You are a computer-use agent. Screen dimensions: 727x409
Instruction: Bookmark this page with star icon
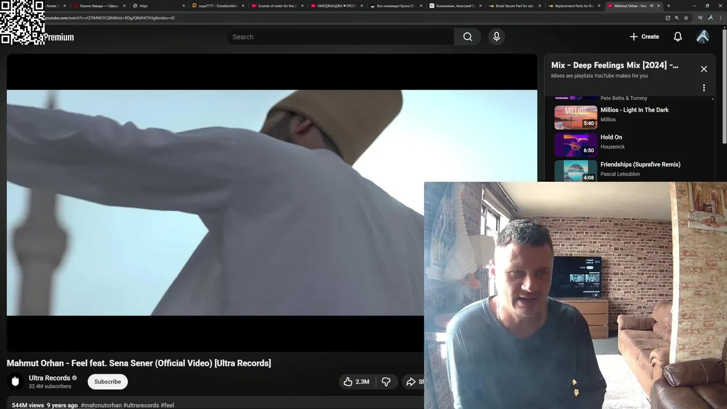click(x=686, y=18)
